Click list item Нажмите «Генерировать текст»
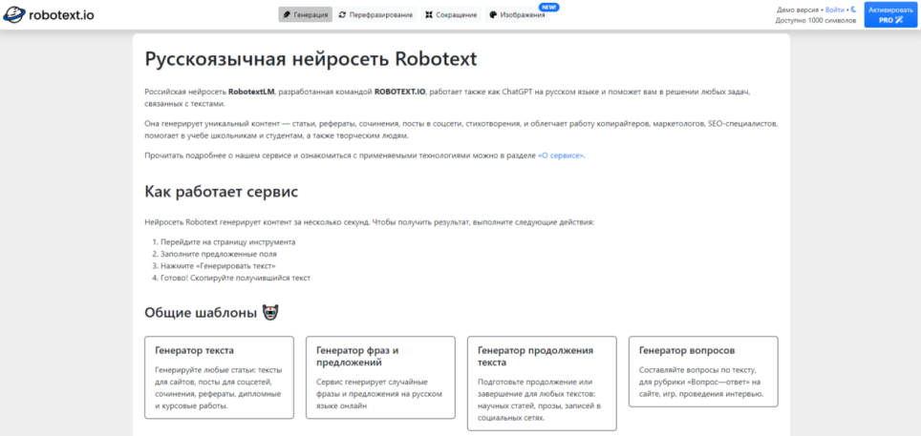Image resolution: width=921 pixels, height=436 pixels. pyautogui.click(x=218, y=266)
